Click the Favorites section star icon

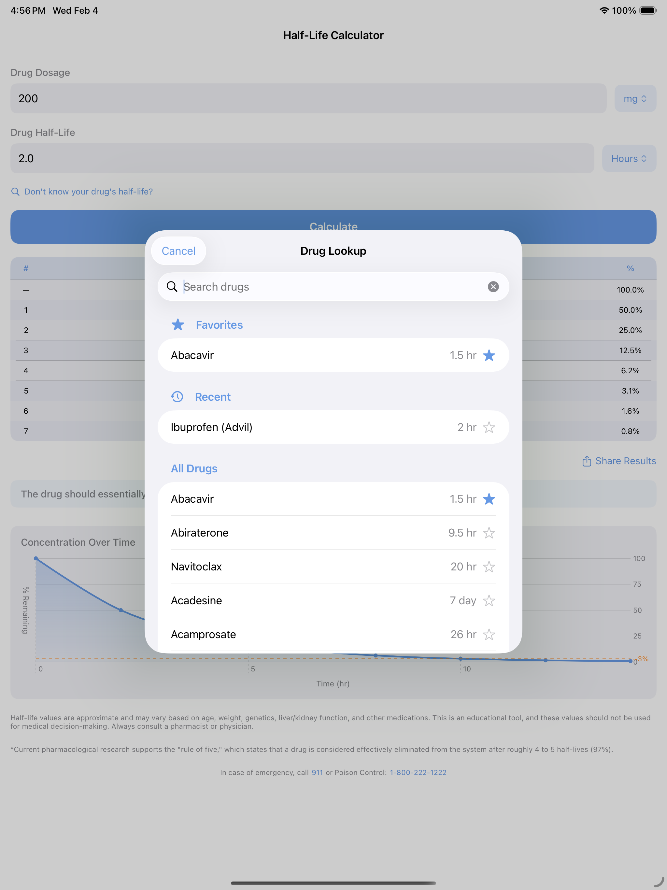pyautogui.click(x=177, y=324)
